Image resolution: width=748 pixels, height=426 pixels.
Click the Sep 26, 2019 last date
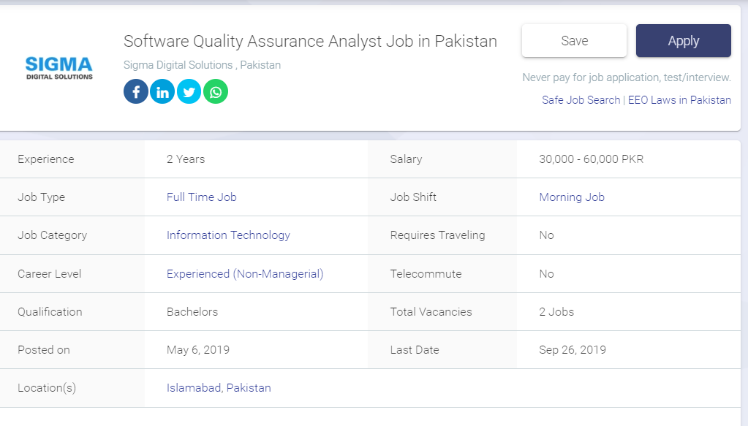[x=573, y=350]
